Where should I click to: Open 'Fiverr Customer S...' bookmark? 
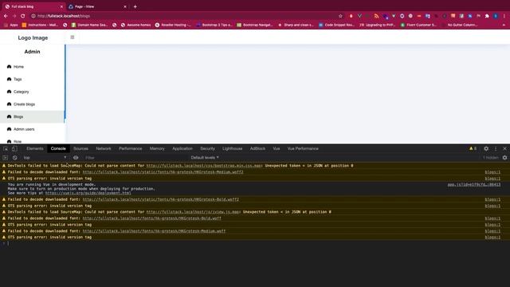tap(418, 25)
